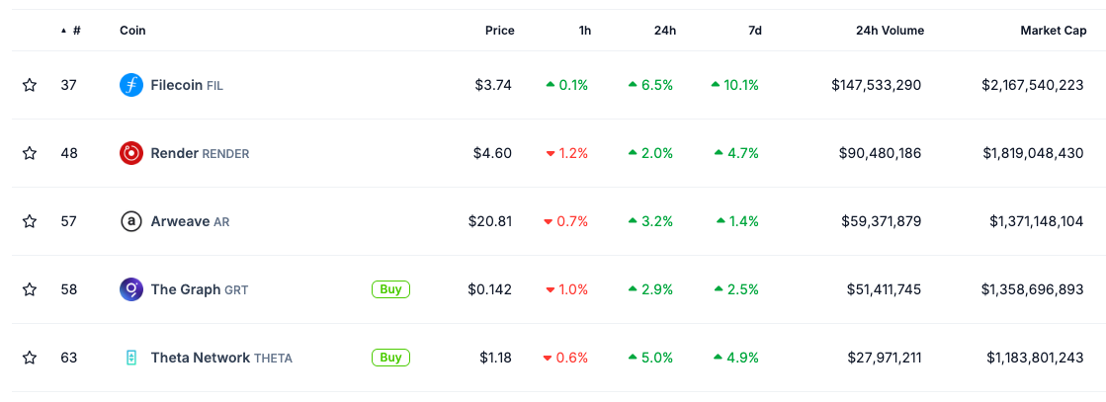Click the Filecoin logo icon
1106x402 pixels.
point(131,85)
